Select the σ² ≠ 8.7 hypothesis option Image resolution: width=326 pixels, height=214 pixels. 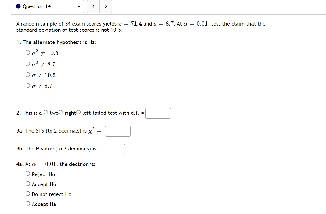tap(28, 63)
